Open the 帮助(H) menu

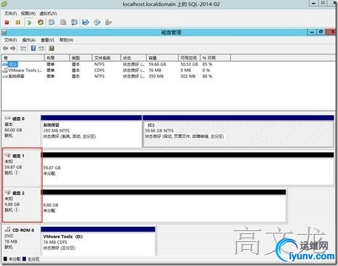coord(67,40)
